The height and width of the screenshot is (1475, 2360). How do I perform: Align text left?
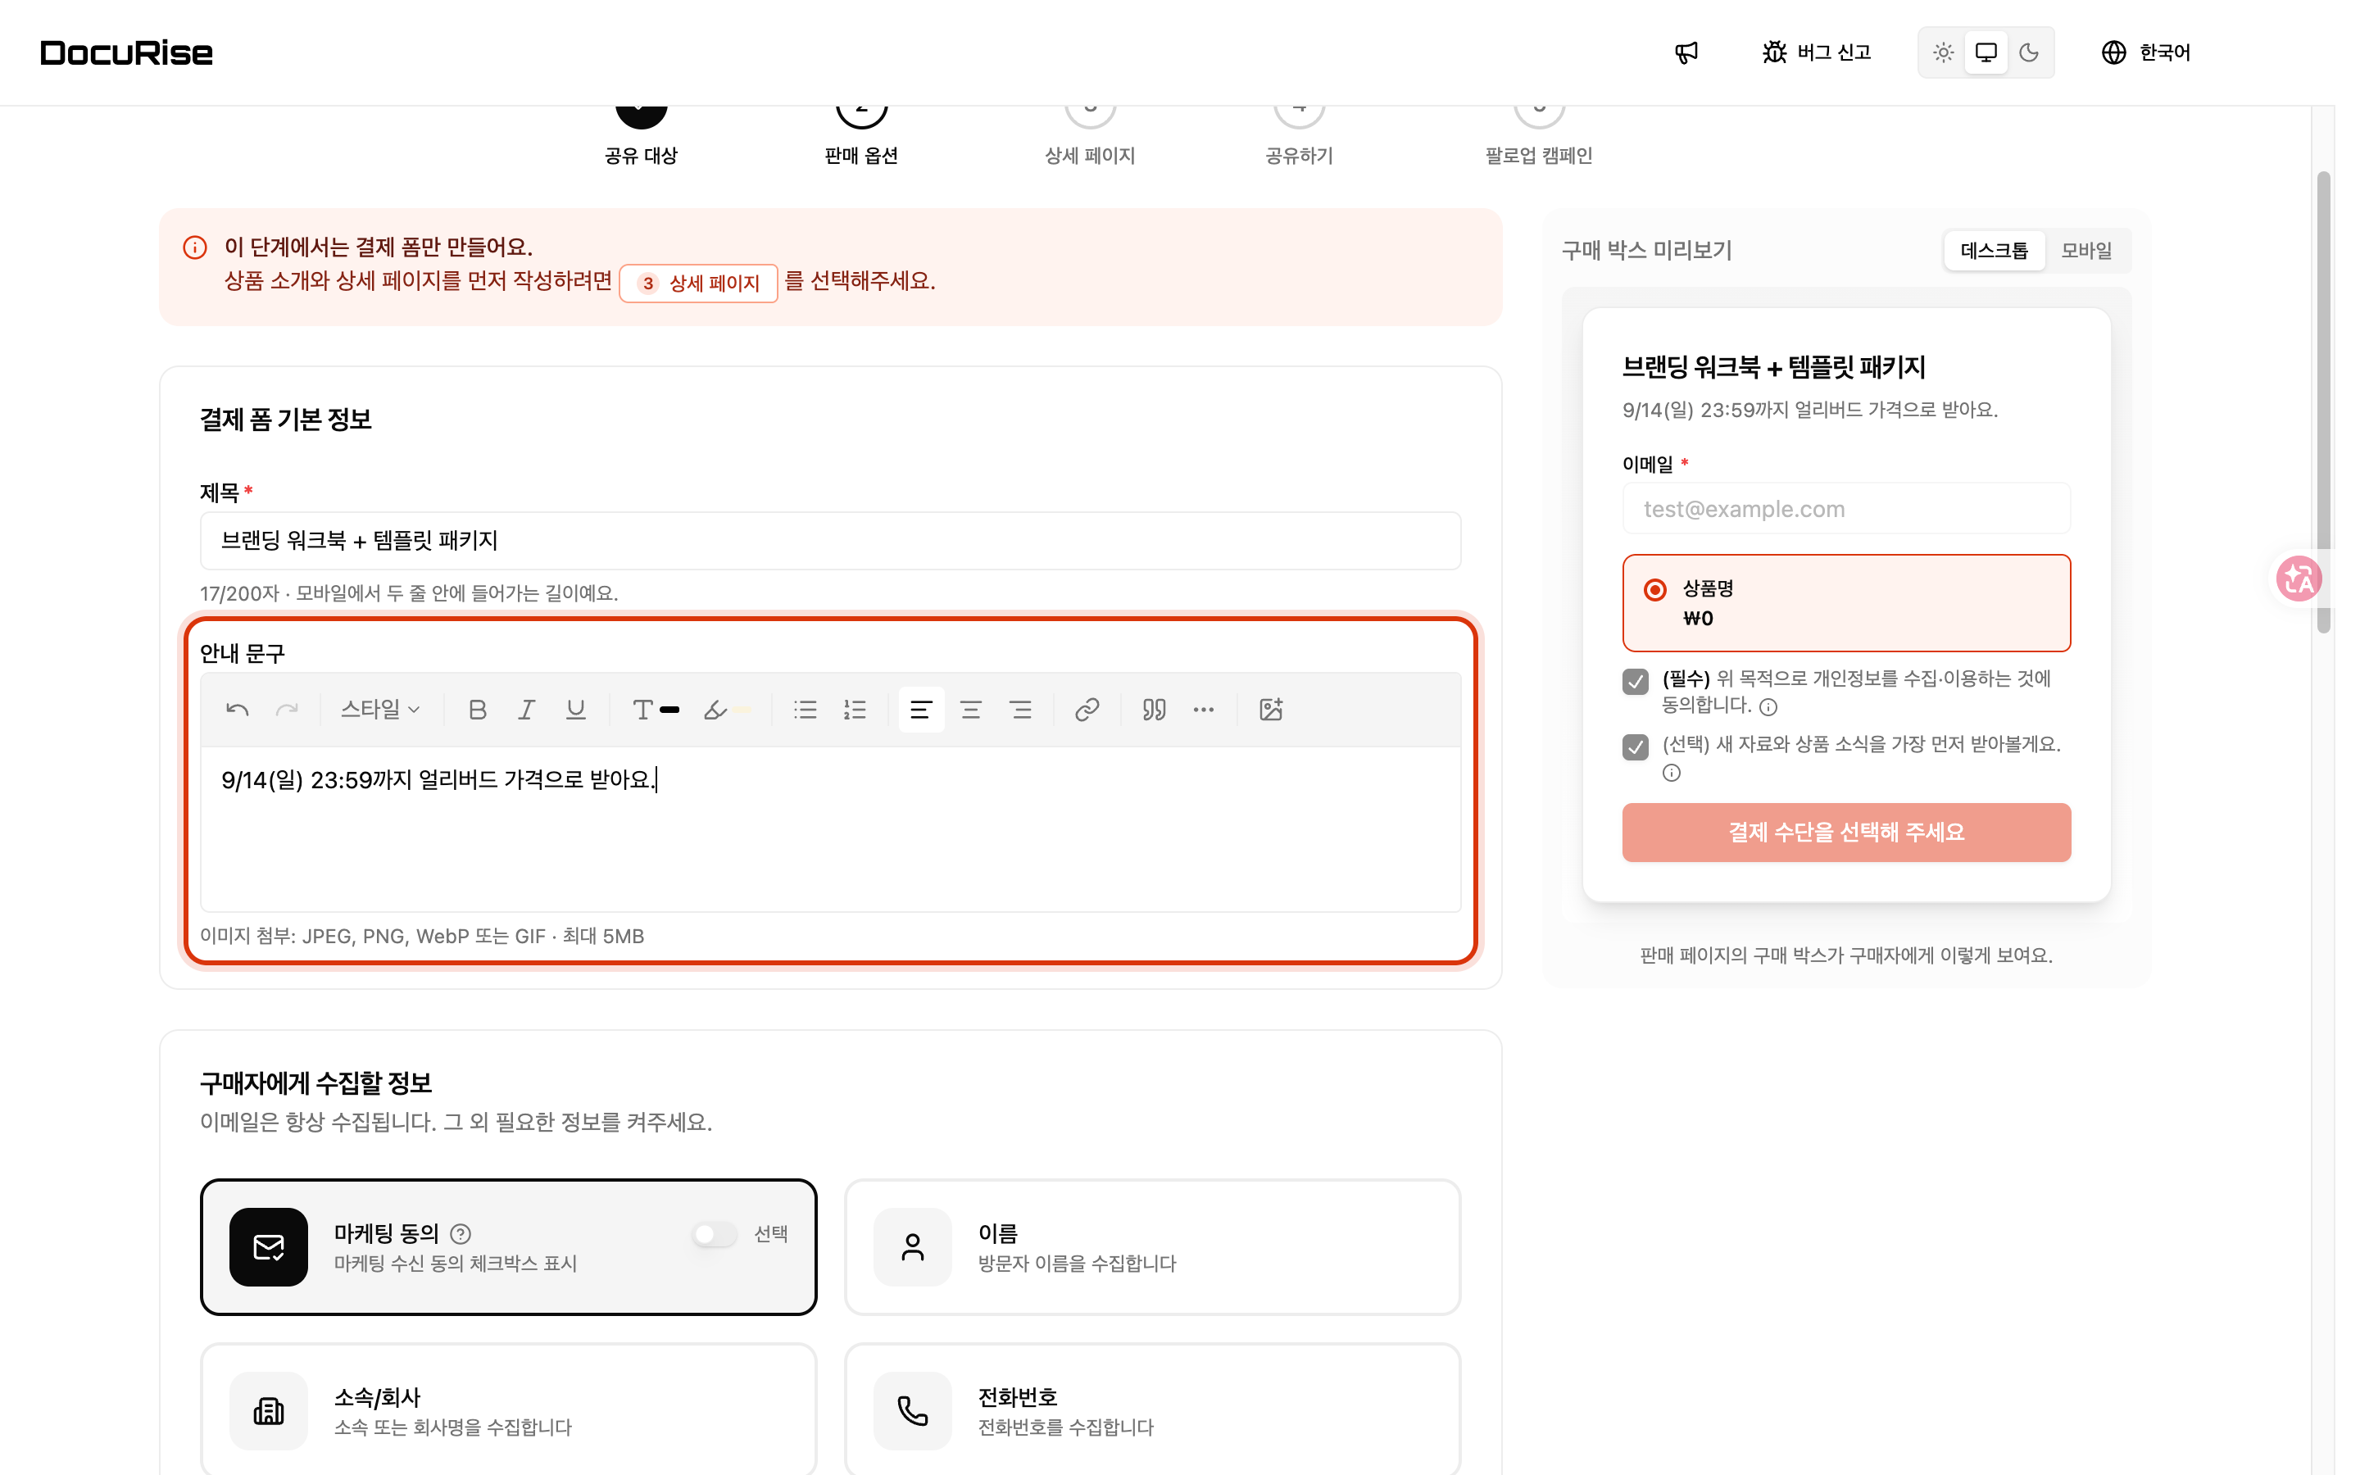[x=920, y=709]
